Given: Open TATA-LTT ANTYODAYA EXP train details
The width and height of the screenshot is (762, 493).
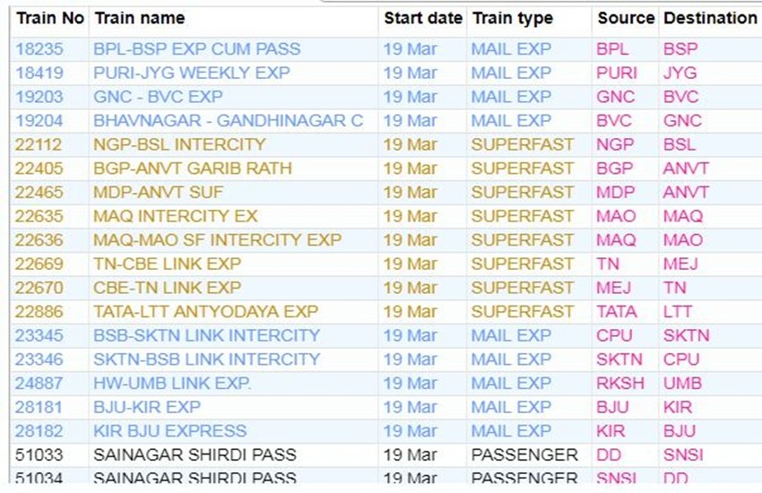Looking at the screenshot, I should (205, 312).
